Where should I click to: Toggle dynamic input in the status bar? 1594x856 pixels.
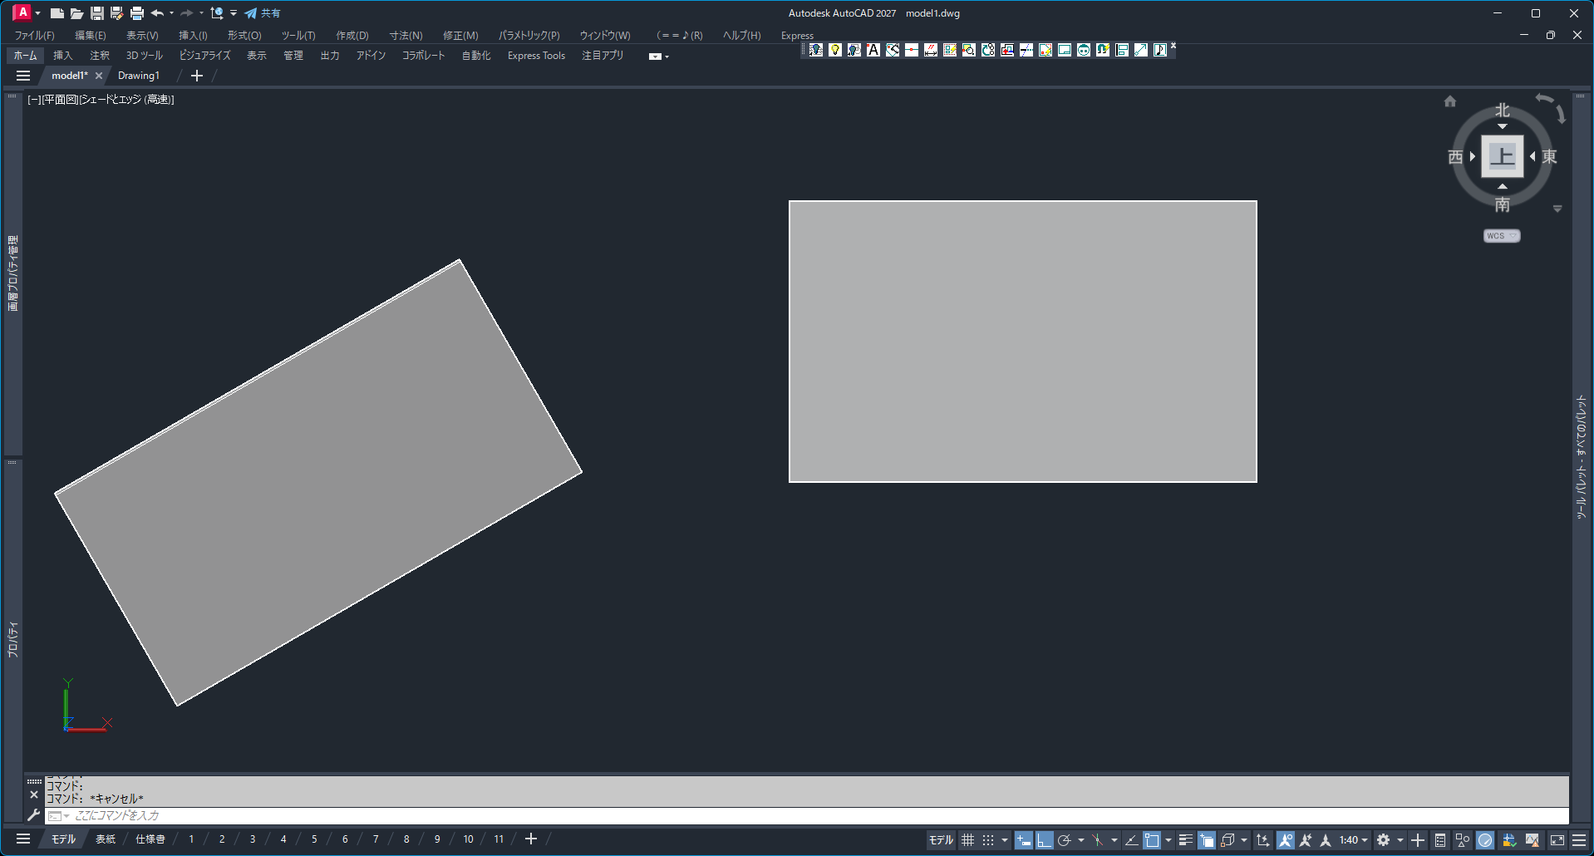[x=1024, y=840]
